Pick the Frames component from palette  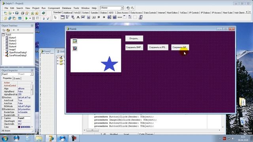62,17
